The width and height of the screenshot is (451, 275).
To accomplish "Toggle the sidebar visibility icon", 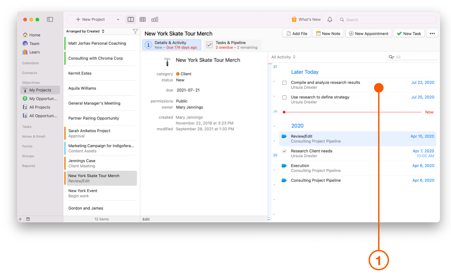I will (50, 19).
